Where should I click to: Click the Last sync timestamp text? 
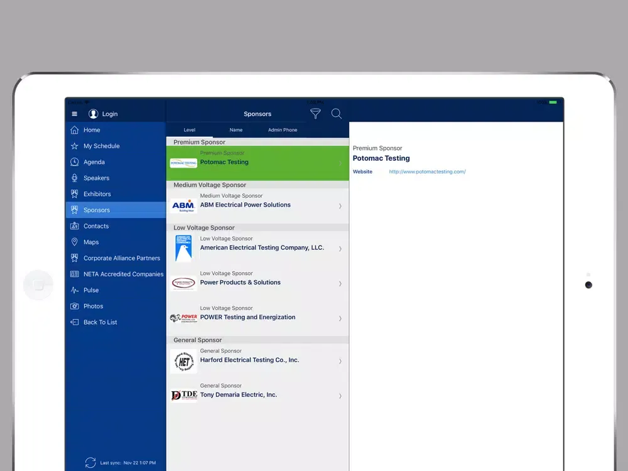click(x=127, y=463)
